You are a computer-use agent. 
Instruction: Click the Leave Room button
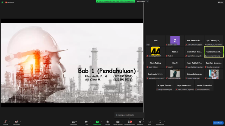(218, 123)
